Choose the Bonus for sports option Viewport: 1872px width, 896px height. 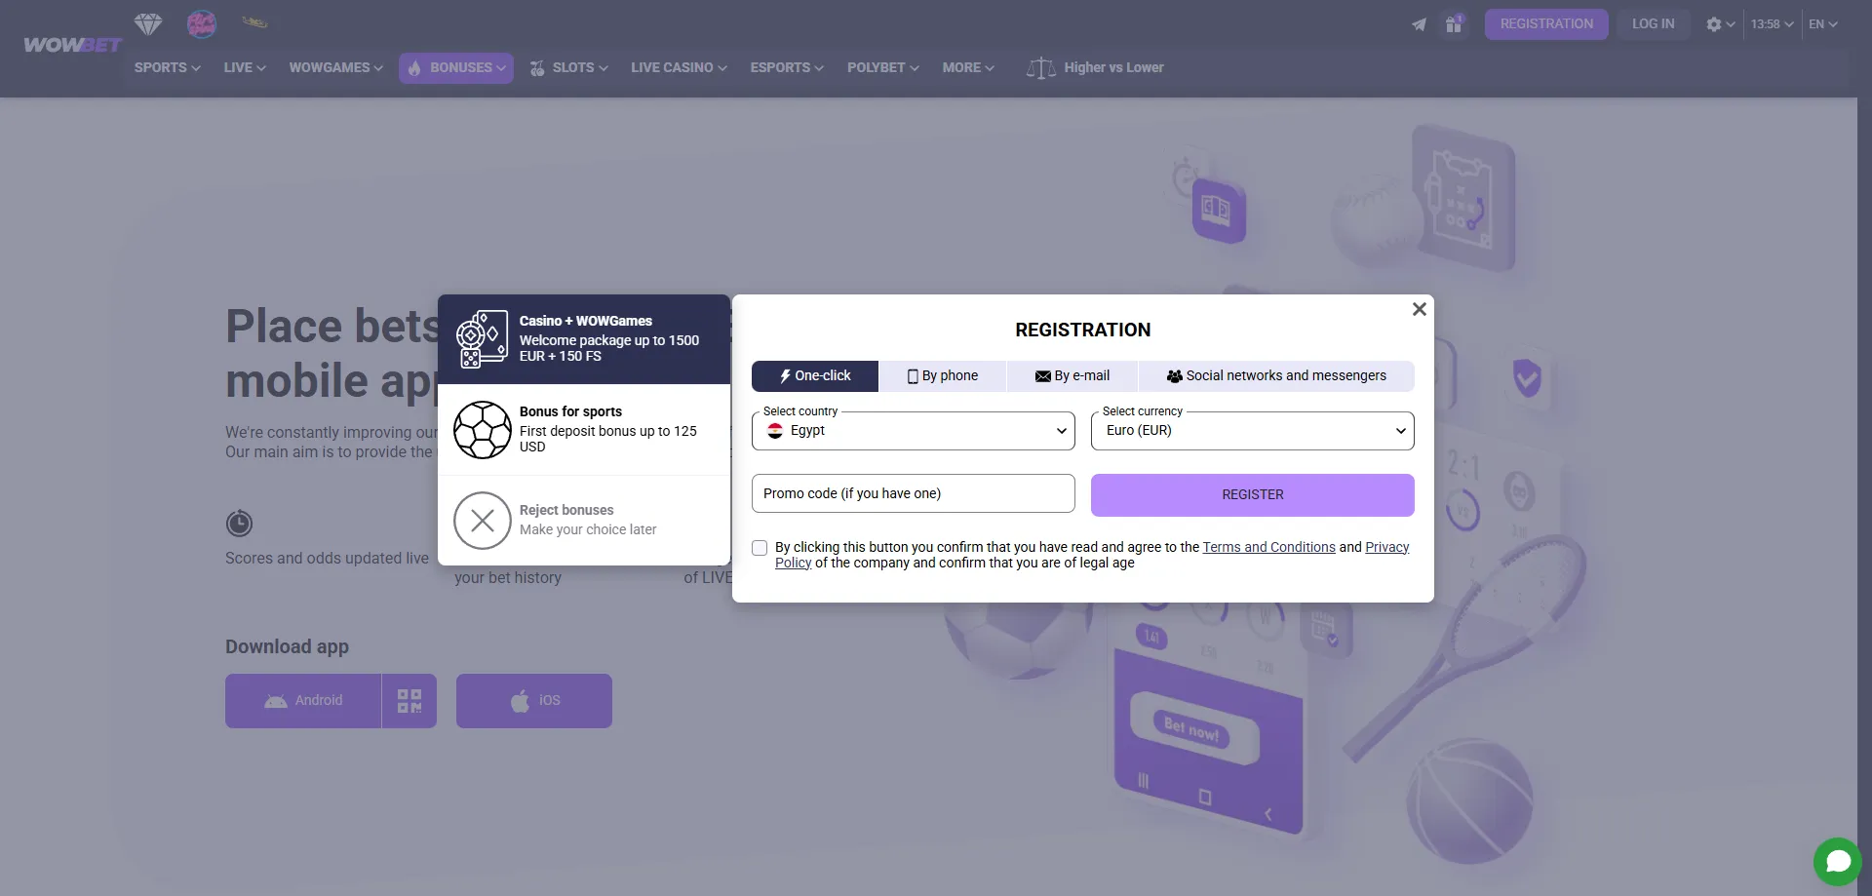tap(584, 430)
